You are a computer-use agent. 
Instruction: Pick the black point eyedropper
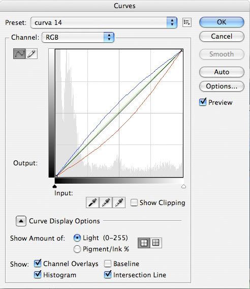(x=92, y=203)
